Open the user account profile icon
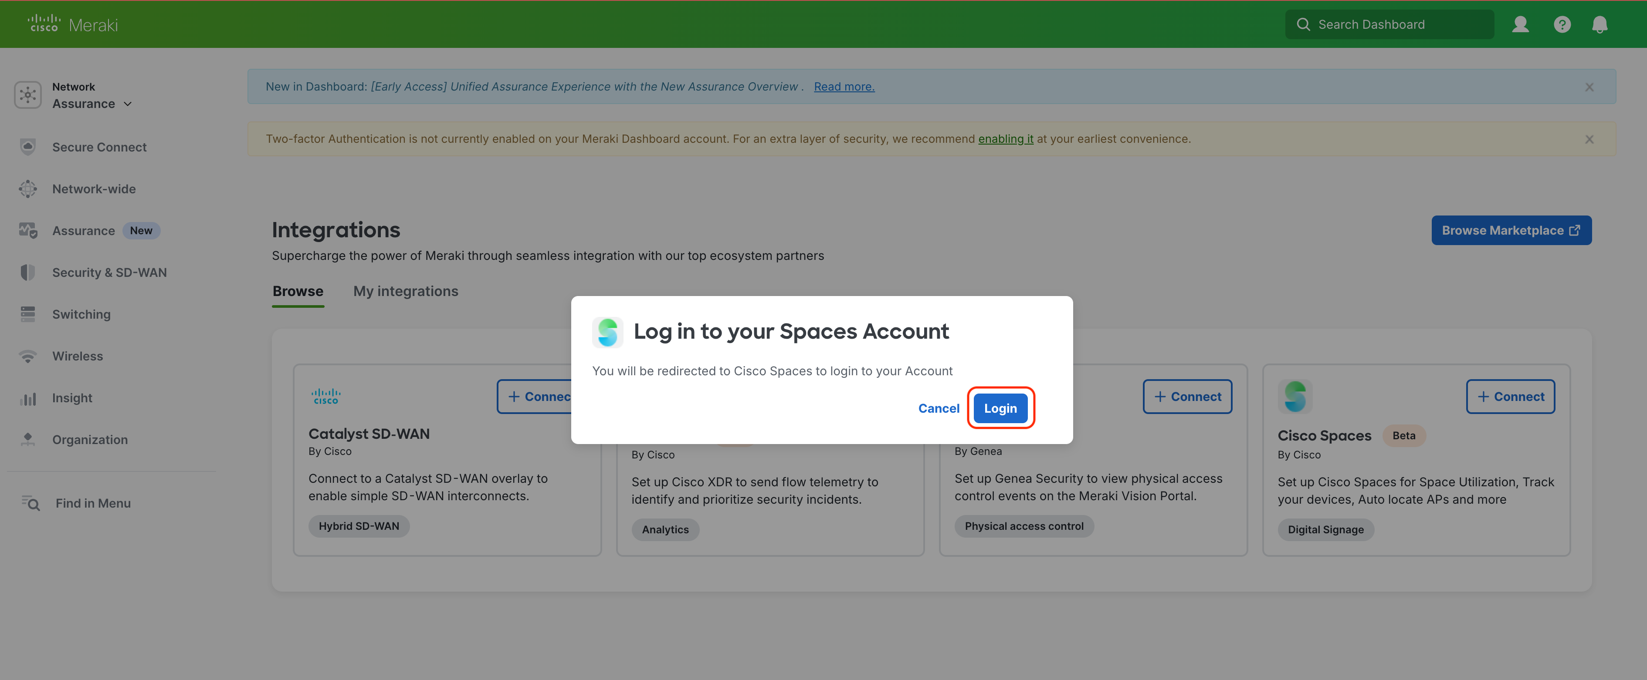The height and width of the screenshot is (680, 1647). tap(1520, 24)
